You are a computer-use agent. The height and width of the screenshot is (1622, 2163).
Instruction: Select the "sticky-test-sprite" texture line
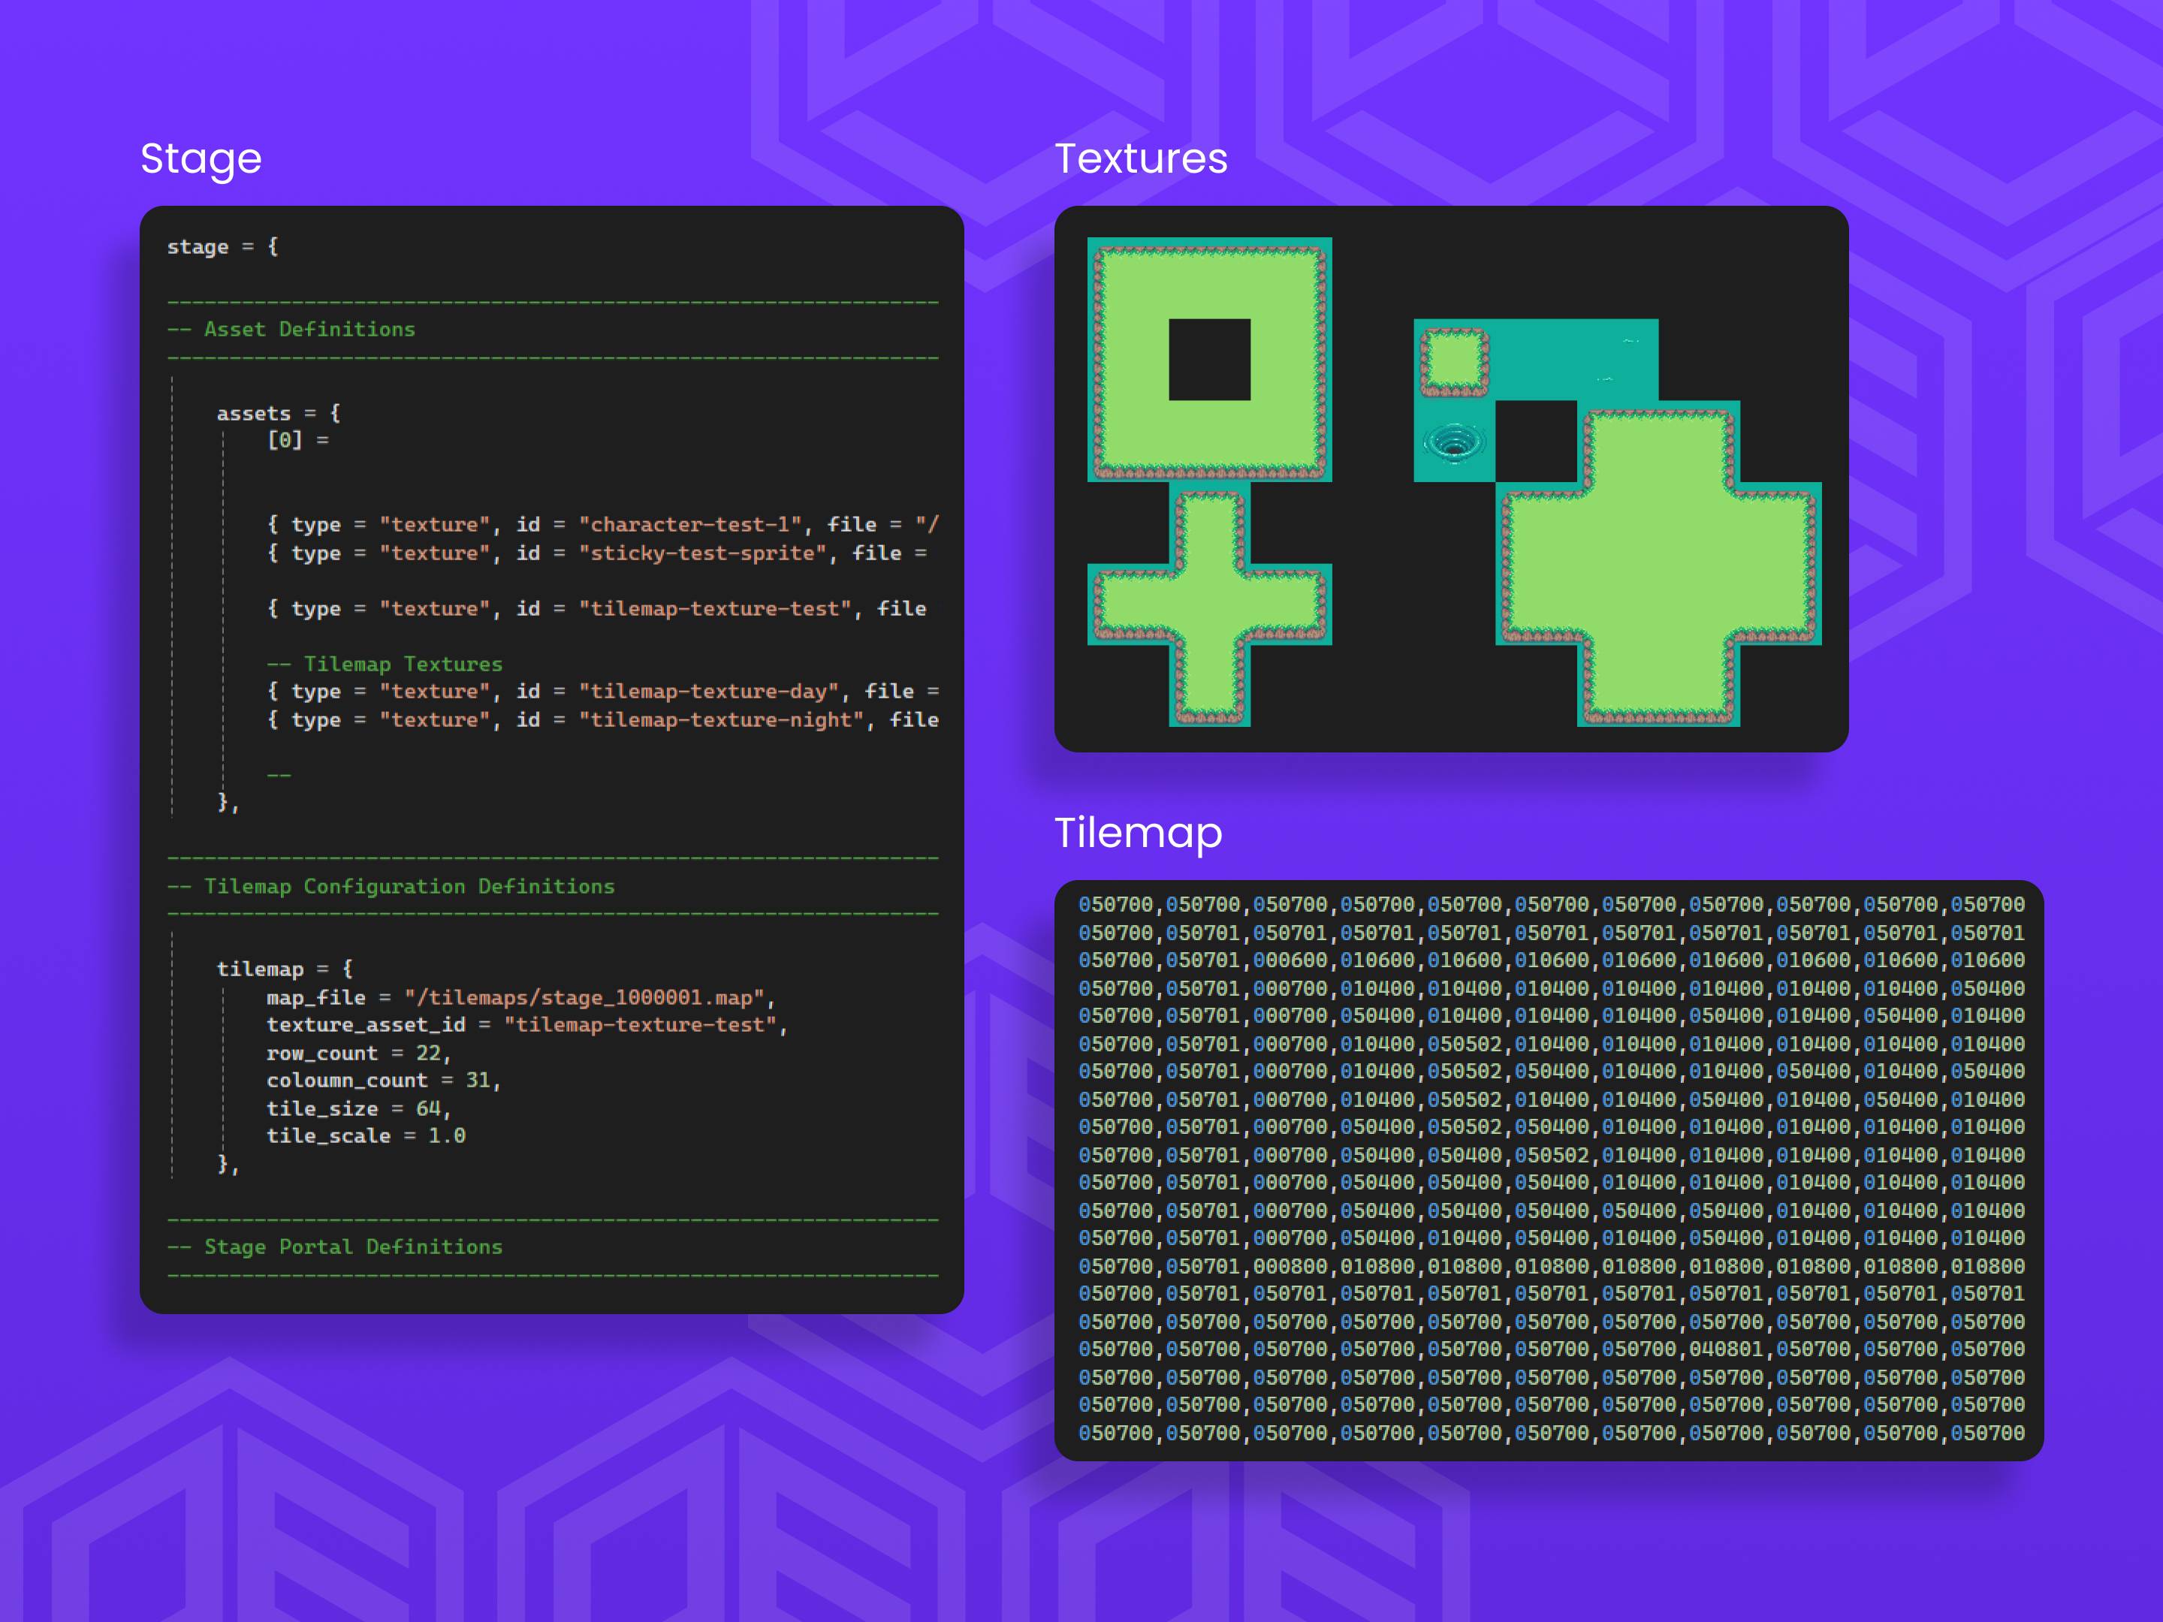point(596,553)
